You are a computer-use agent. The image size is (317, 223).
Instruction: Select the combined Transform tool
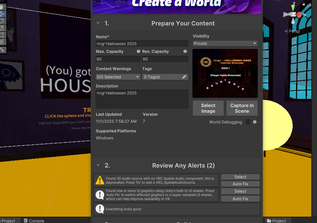[2, 42]
